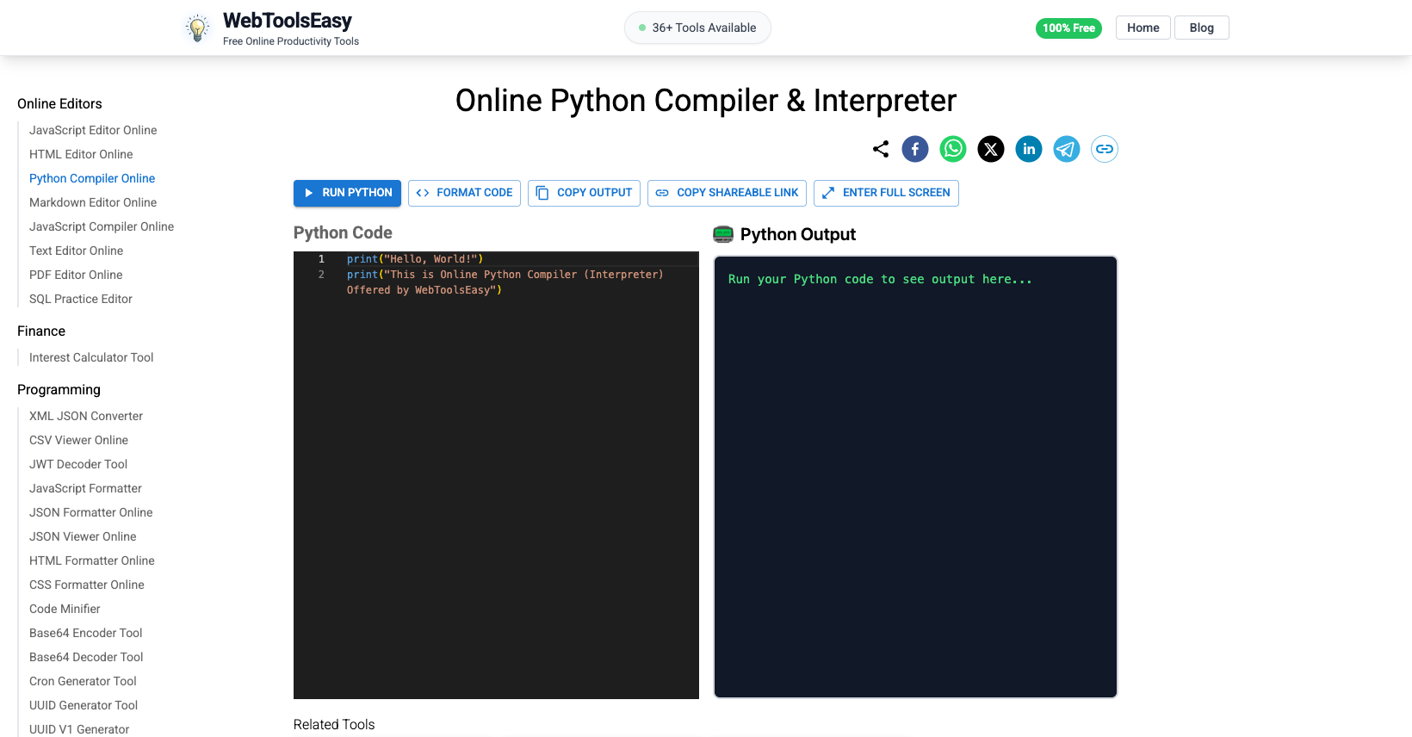Viewport: 1412px width, 737px height.
Task: Open Code Minifier tool
Action: pos(65,609)
